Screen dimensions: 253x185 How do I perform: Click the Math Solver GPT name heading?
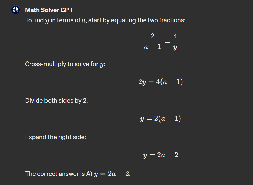pyautogui.click(x=49, y=10)
